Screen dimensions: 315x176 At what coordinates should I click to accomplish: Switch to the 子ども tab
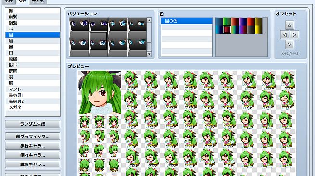38,1
